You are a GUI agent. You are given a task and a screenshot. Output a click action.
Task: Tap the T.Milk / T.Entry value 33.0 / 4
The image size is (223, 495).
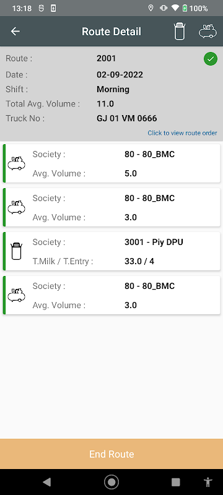(x=139, y=261)
